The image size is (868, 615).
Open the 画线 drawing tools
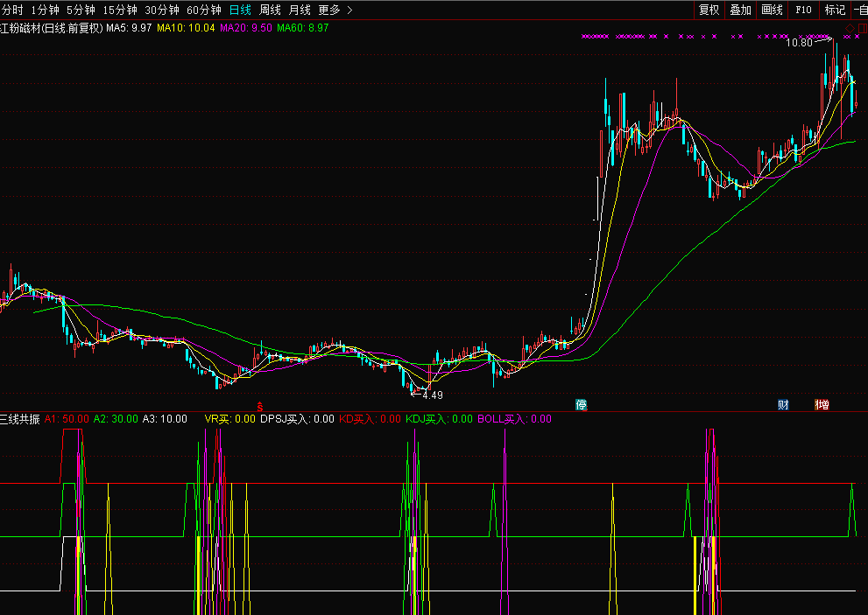pyautogui.click(x=773, y=10)
